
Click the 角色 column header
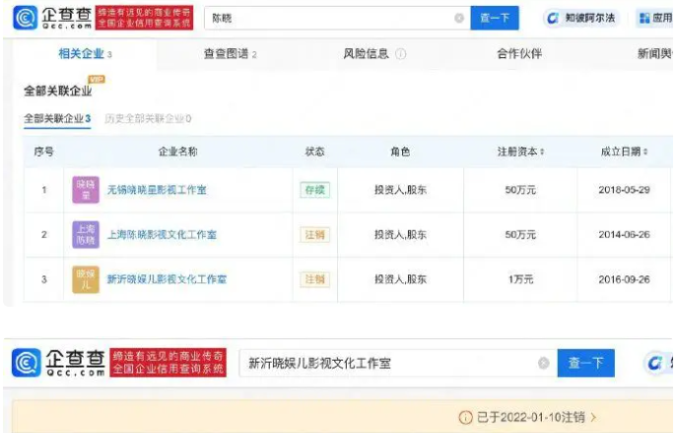pyautogui.click(x=400, y=152)
